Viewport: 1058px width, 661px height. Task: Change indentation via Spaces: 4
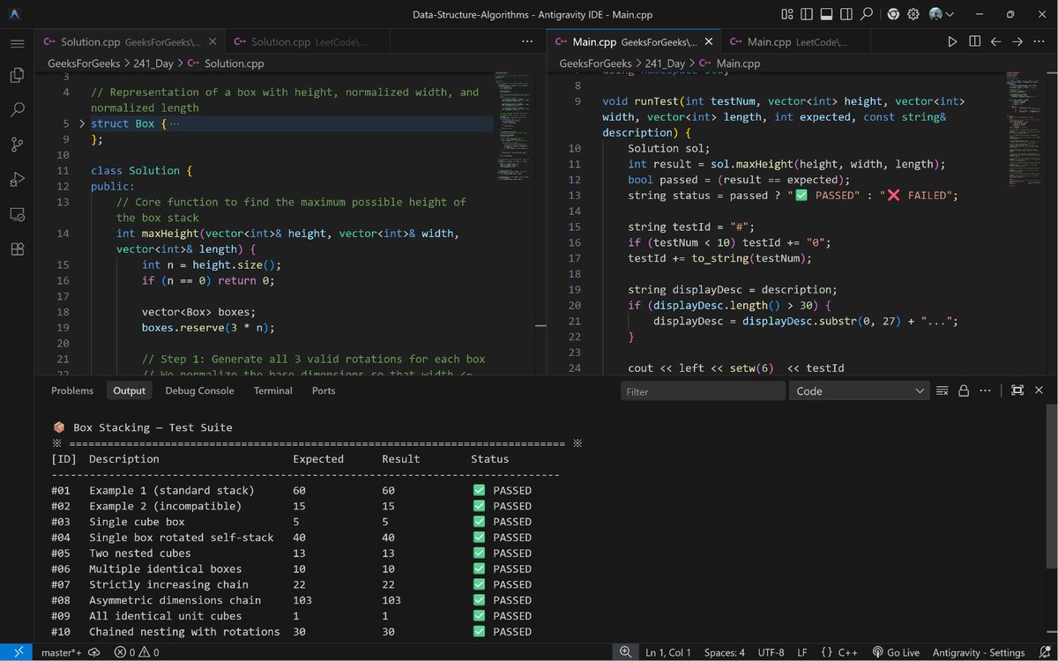[725, 652]
